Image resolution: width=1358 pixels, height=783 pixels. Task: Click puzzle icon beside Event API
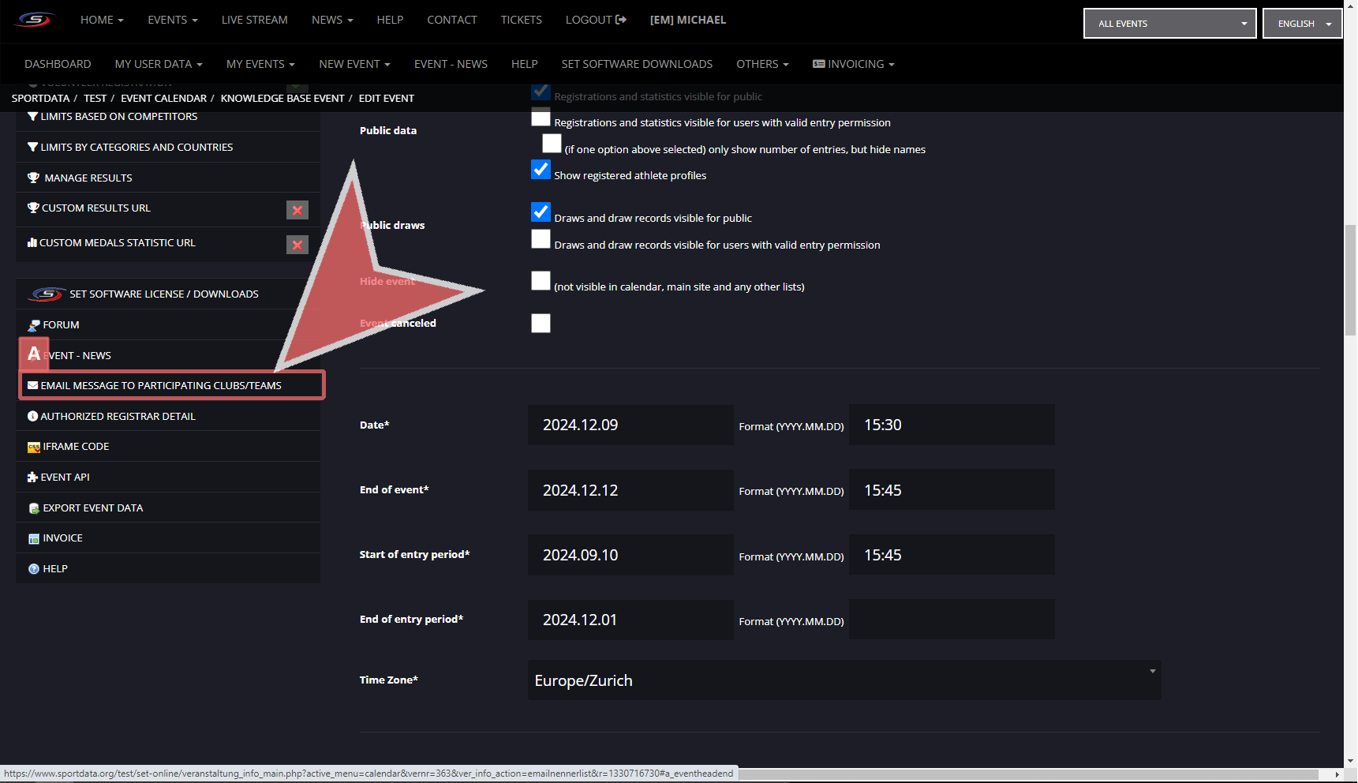[x=32, y=477]
